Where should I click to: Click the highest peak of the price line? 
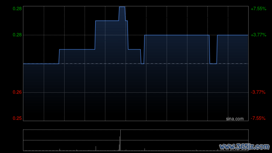[x=122, y=7]
